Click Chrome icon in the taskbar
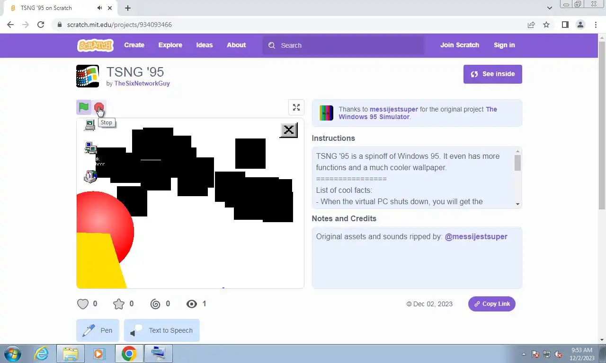606x363 pixels. pos(129,354)
